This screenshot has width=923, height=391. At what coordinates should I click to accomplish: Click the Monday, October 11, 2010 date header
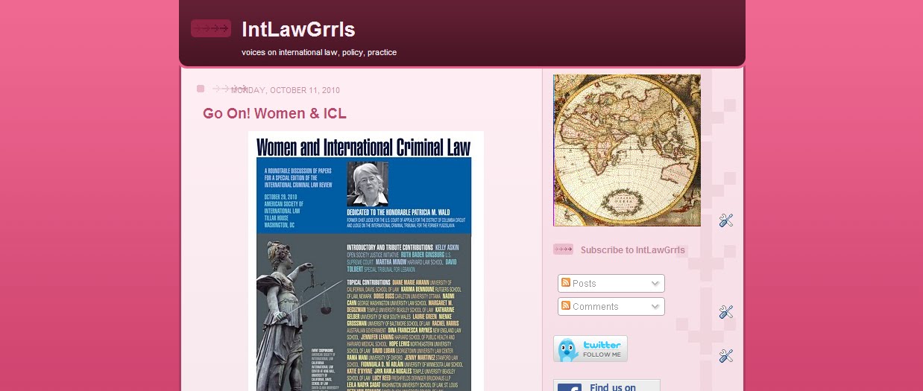click(286, 90)
